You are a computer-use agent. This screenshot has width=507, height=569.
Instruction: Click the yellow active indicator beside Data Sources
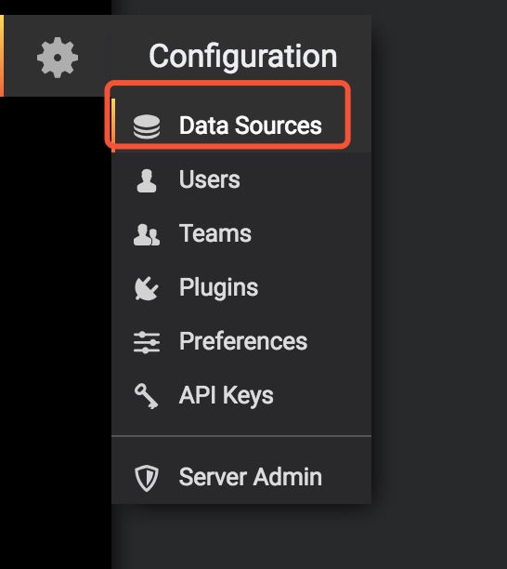point(113,126)
